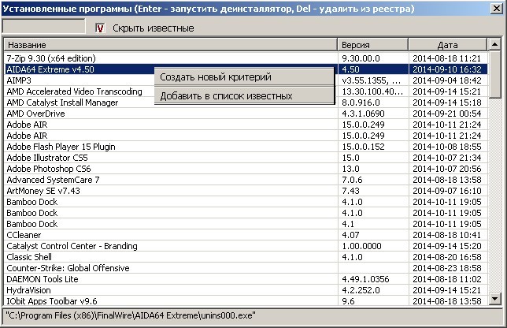Sort by the 'Название' column header
The image size is (507, 328).
170,45
